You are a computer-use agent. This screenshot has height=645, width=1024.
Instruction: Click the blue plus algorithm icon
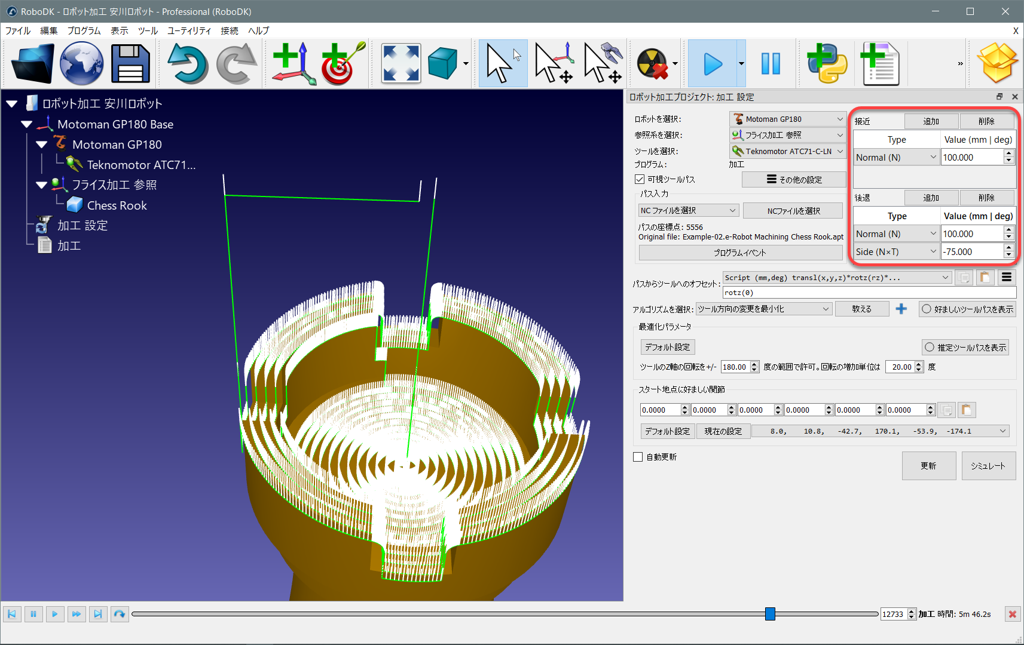[x=901, y=309]
